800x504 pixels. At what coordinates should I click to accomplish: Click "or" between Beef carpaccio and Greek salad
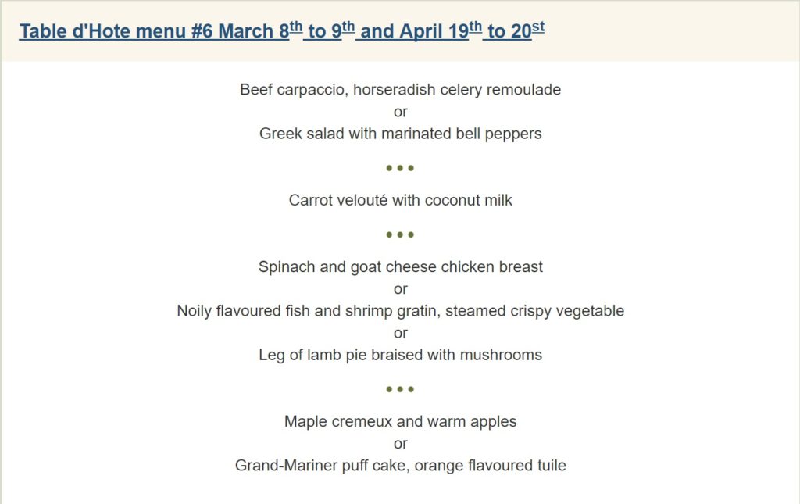tap(400, 112)
